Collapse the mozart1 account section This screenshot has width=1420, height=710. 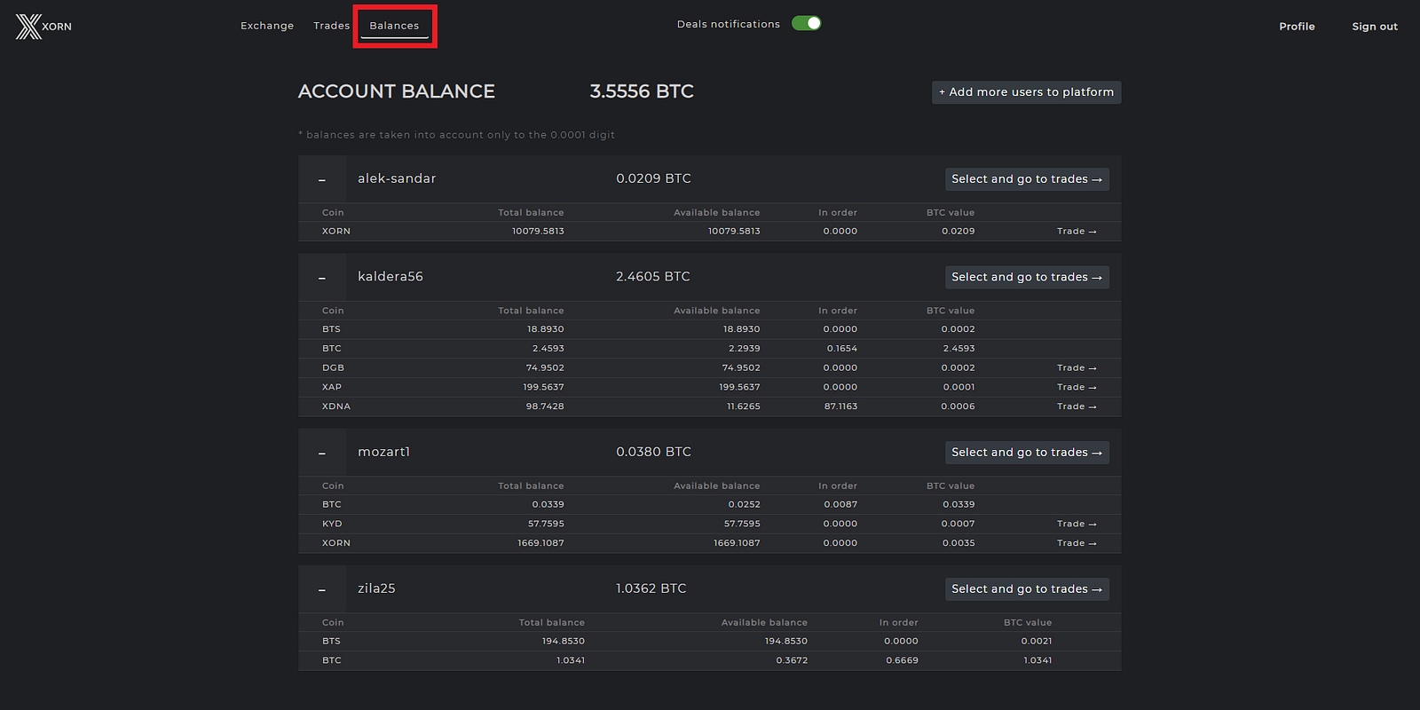(322, 453)
